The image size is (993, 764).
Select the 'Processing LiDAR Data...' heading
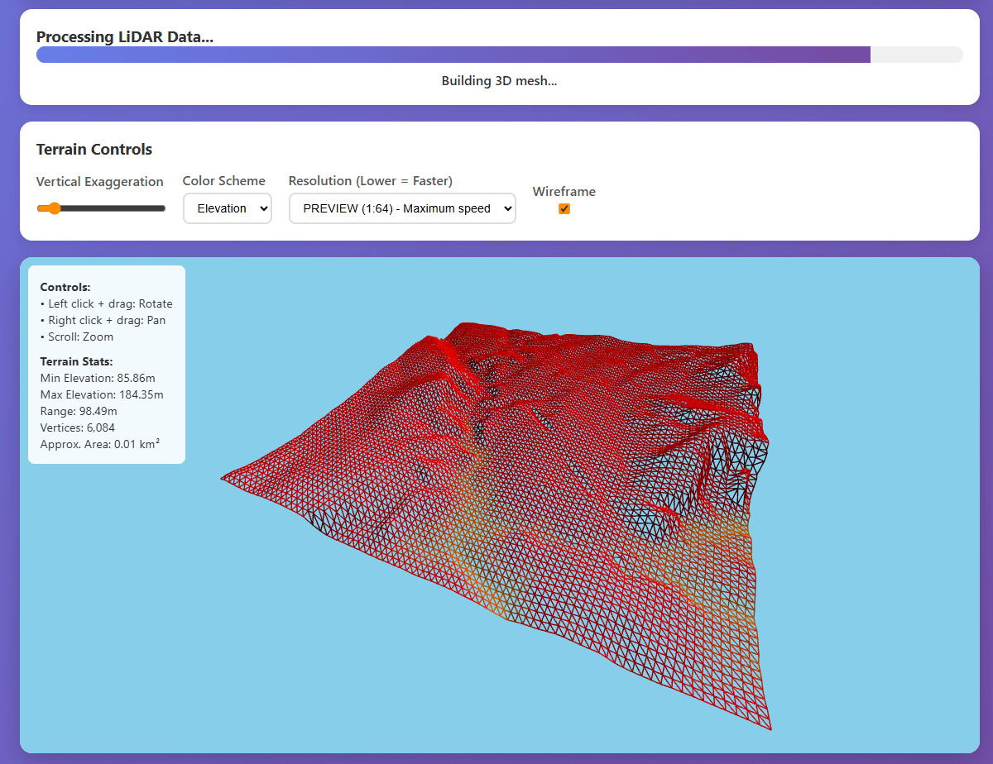coord(125,37)
